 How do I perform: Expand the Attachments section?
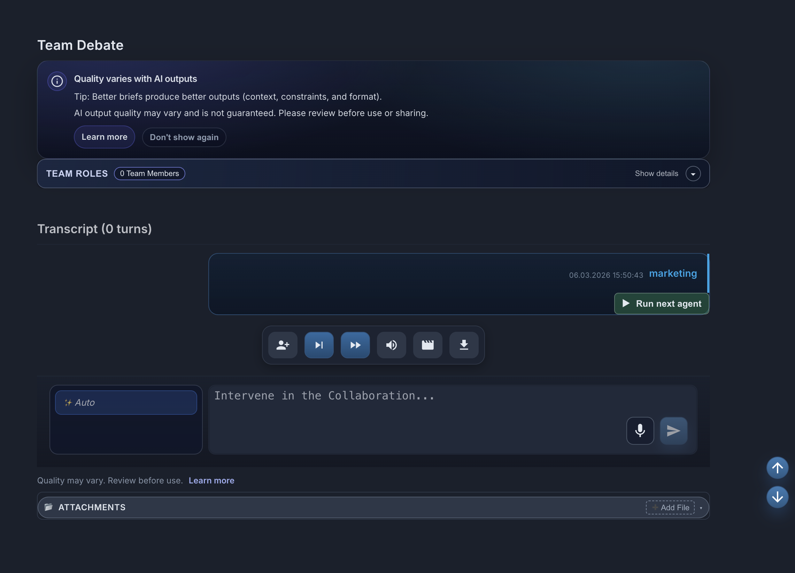click(92, 507)
